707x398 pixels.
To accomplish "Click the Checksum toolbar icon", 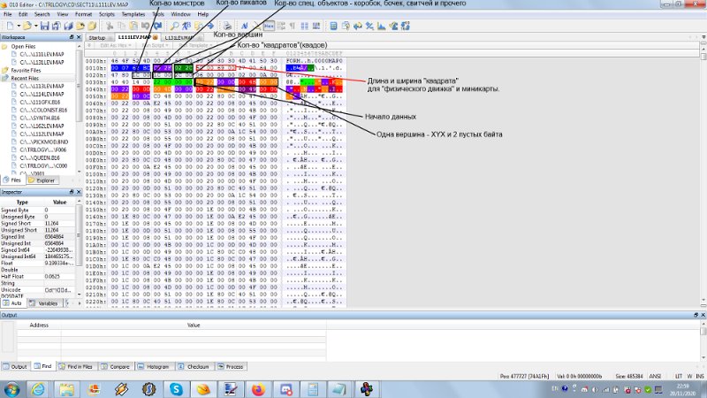I will [393, 27].
